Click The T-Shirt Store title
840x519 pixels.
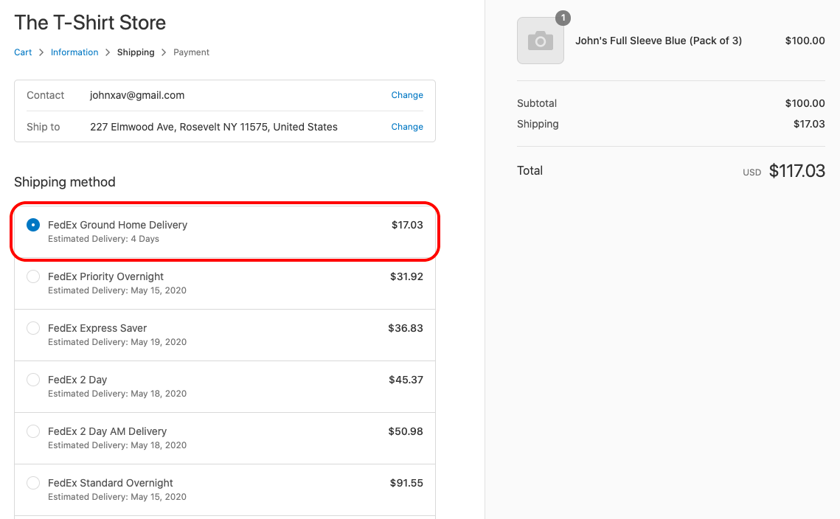(90, 23)
